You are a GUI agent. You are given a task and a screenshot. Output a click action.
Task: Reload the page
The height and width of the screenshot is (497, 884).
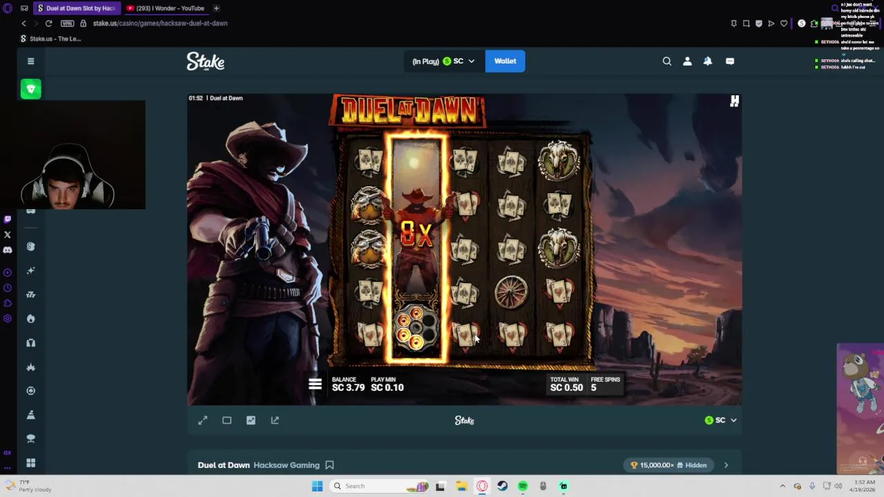coord(48,23)
